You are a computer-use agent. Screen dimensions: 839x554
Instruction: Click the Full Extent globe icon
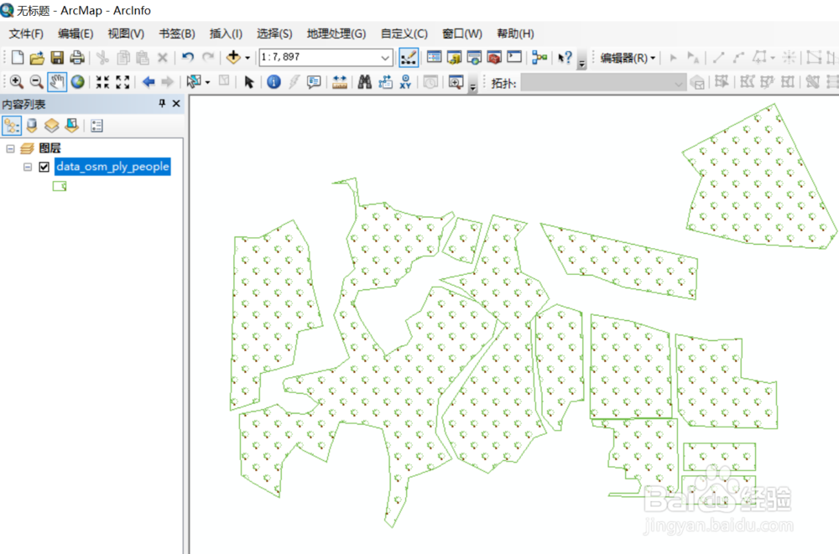tap(77, 82)
